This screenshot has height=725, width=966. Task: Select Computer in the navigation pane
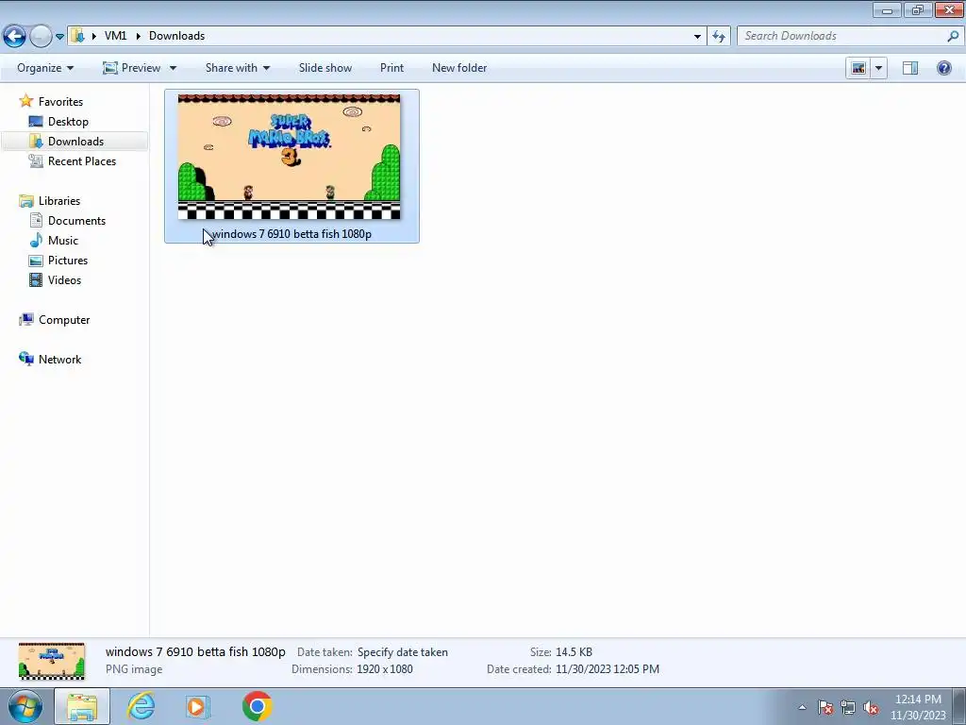tap(64, 320)
